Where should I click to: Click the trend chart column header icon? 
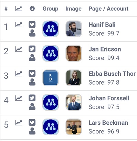(x=19, y=9)
